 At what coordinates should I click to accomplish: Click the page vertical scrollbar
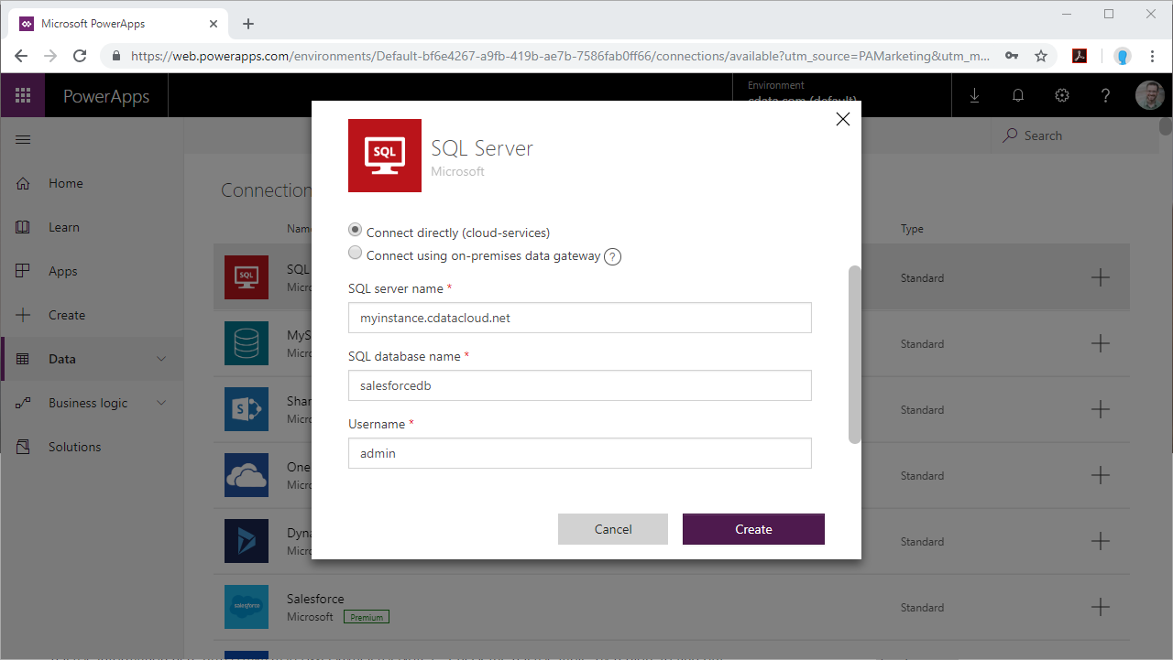pyautogui.click(x=1166, y=126)
